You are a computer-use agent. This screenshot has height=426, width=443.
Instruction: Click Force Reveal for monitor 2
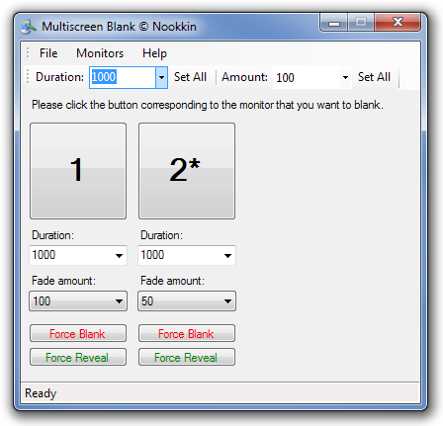tap(187, 357)
